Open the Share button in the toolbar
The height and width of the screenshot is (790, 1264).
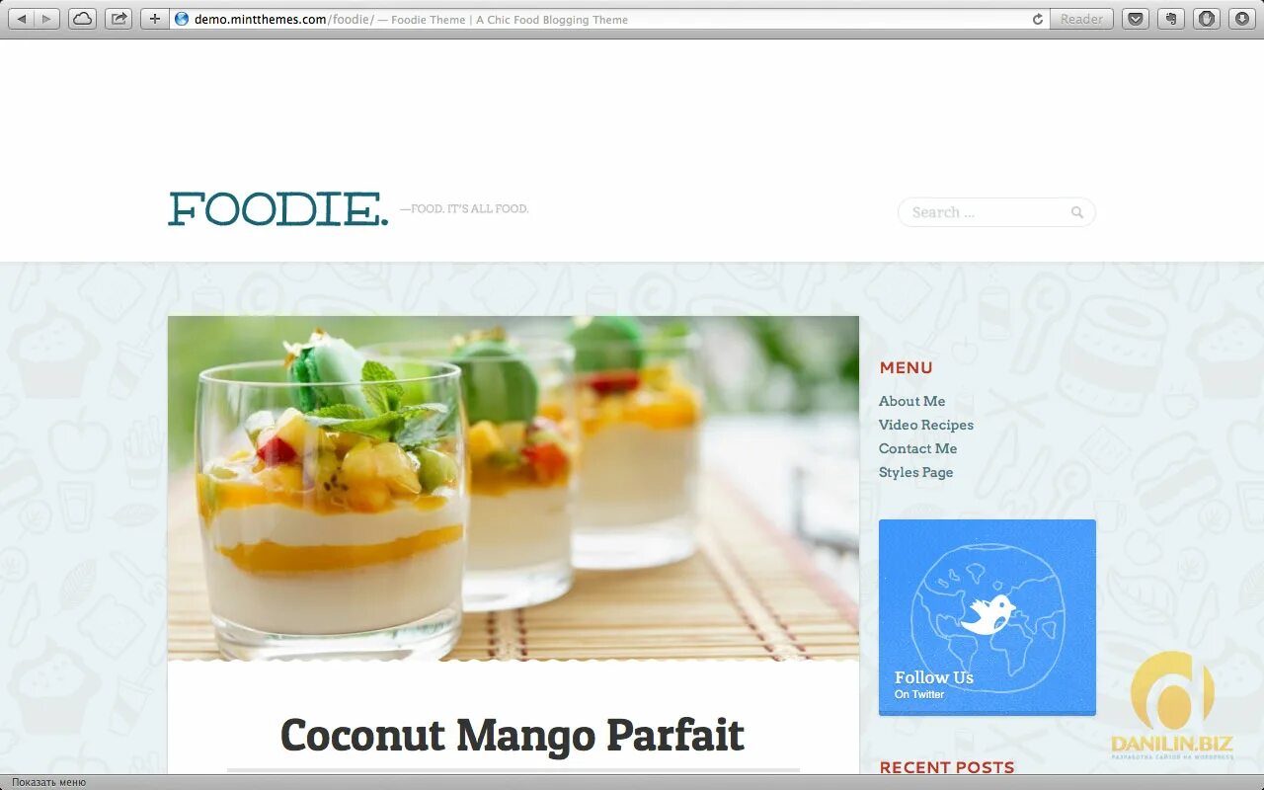pyautogui.click(x=118, y=19)
